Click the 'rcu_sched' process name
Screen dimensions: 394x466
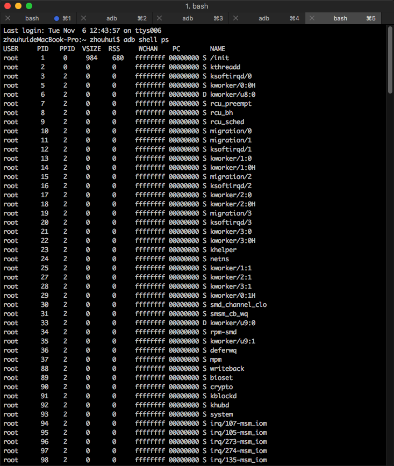227,122
